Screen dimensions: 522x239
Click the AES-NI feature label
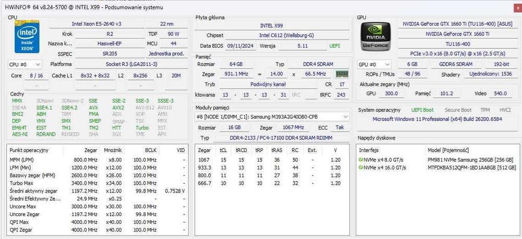tap(20, 135)
